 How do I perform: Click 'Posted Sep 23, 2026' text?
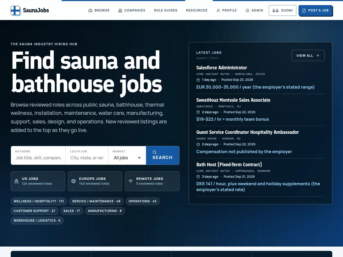click(237, 80)
